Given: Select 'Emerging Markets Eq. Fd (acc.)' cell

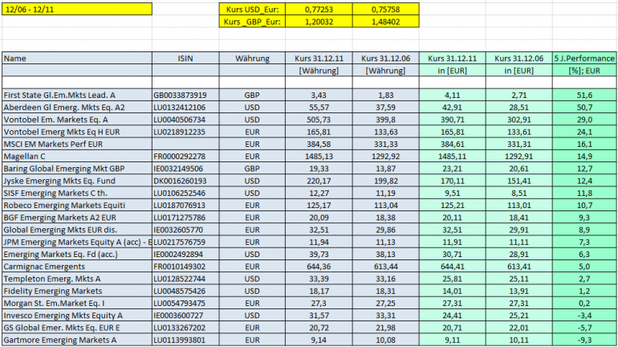Looking at the screenshot, I should pos(77,254).
